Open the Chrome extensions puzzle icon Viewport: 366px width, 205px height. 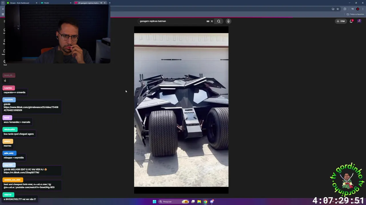[x=345, y=9]
